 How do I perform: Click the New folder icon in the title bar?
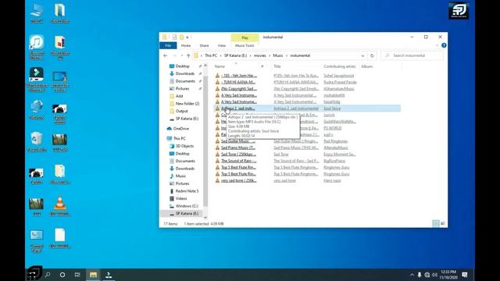tap(181, 37)
